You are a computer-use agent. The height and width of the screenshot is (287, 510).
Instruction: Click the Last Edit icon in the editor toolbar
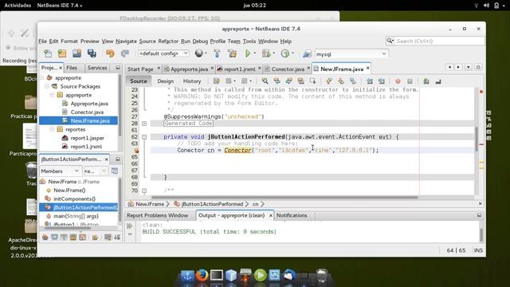click(x=216, y=81)
